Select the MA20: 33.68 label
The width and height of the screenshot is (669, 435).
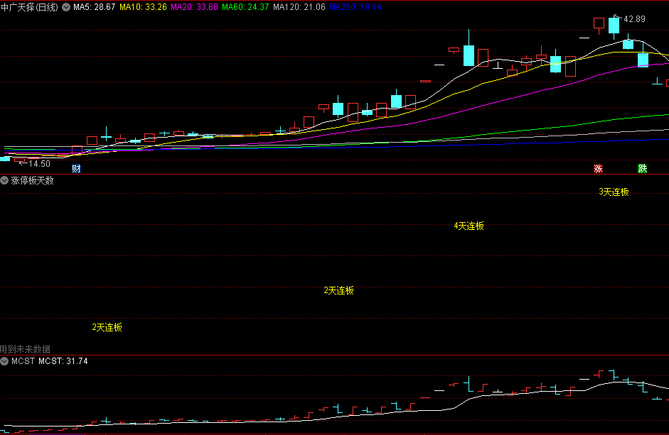pos(194,7)
